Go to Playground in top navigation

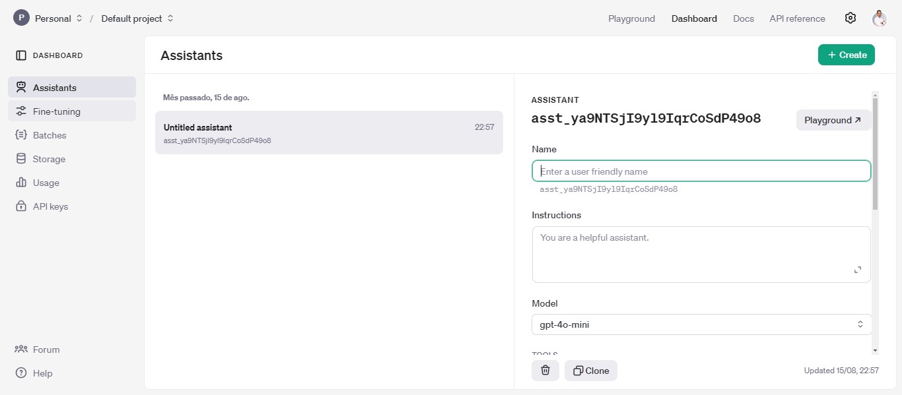pos(632,18)
